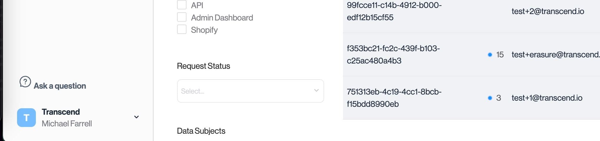The height and width of the screenshot is (141, 600).
Task: Click the Ask a question help icon
Action: coord(25,82)
